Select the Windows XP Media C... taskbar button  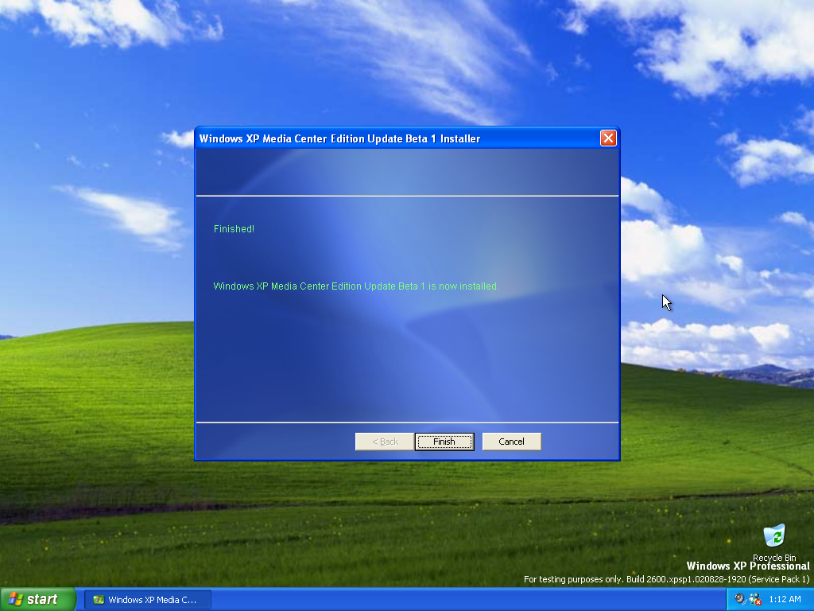[147, 600]
